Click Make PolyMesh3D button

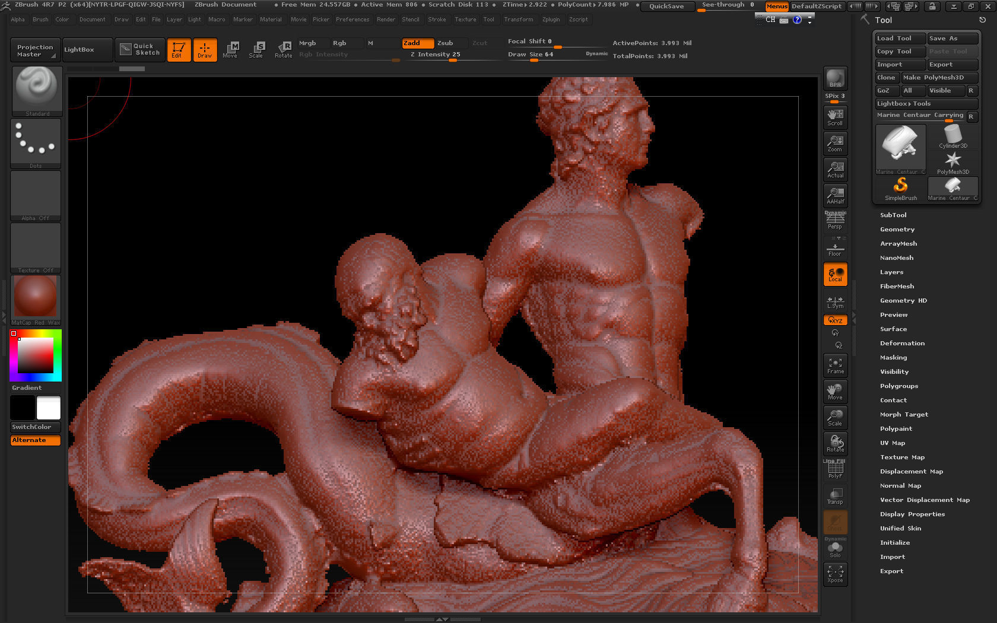click(939, 78)
